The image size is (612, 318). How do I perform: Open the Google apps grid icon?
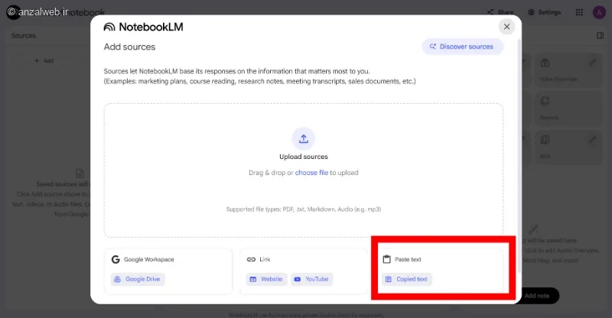pyautogui.click(x=579, y=12)
